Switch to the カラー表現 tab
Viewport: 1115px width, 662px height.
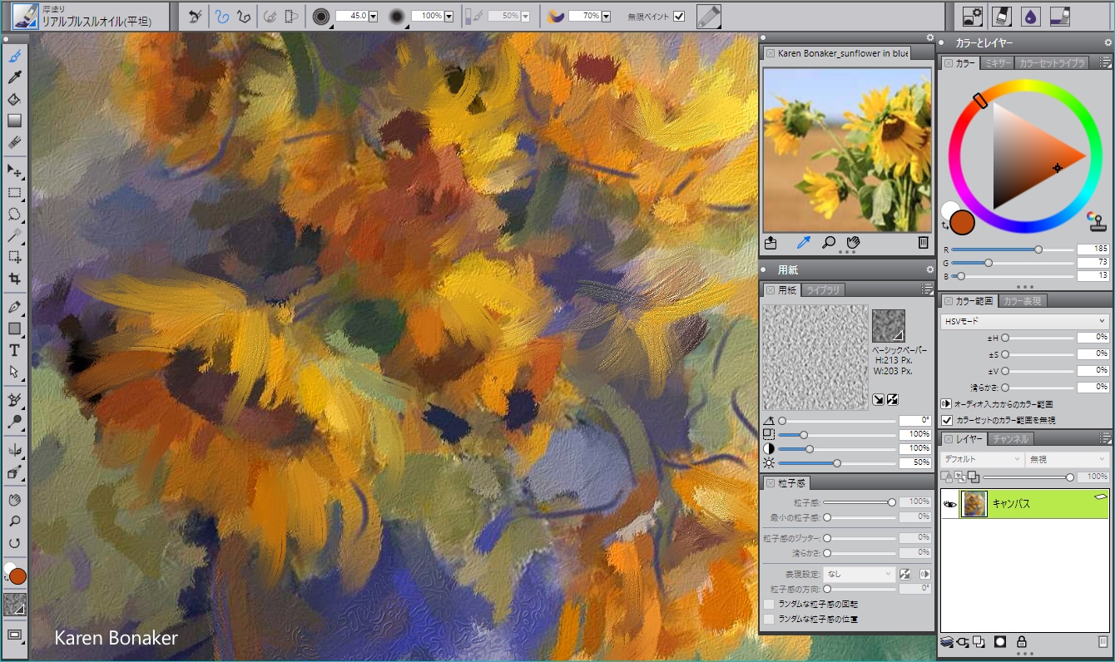(x=1023, y=301)
